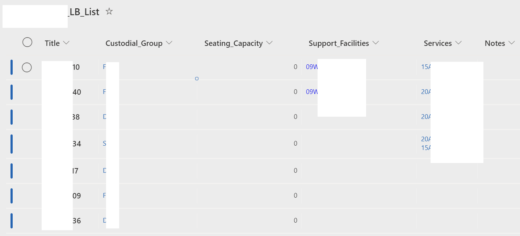Favorite the LB_List with the star icon

click(x=109, y=12)
